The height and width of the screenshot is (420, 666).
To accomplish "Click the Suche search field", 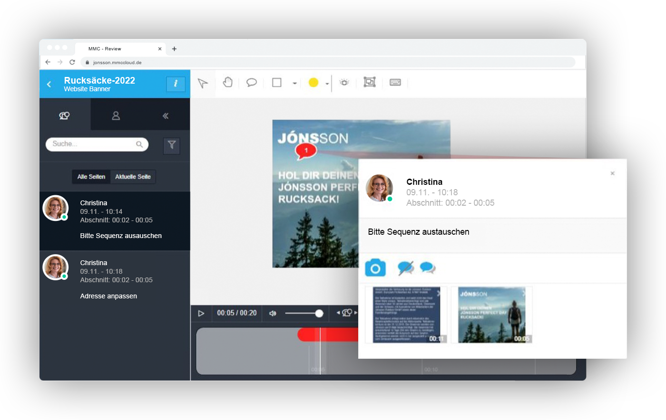I will click(x=97, y=144).
